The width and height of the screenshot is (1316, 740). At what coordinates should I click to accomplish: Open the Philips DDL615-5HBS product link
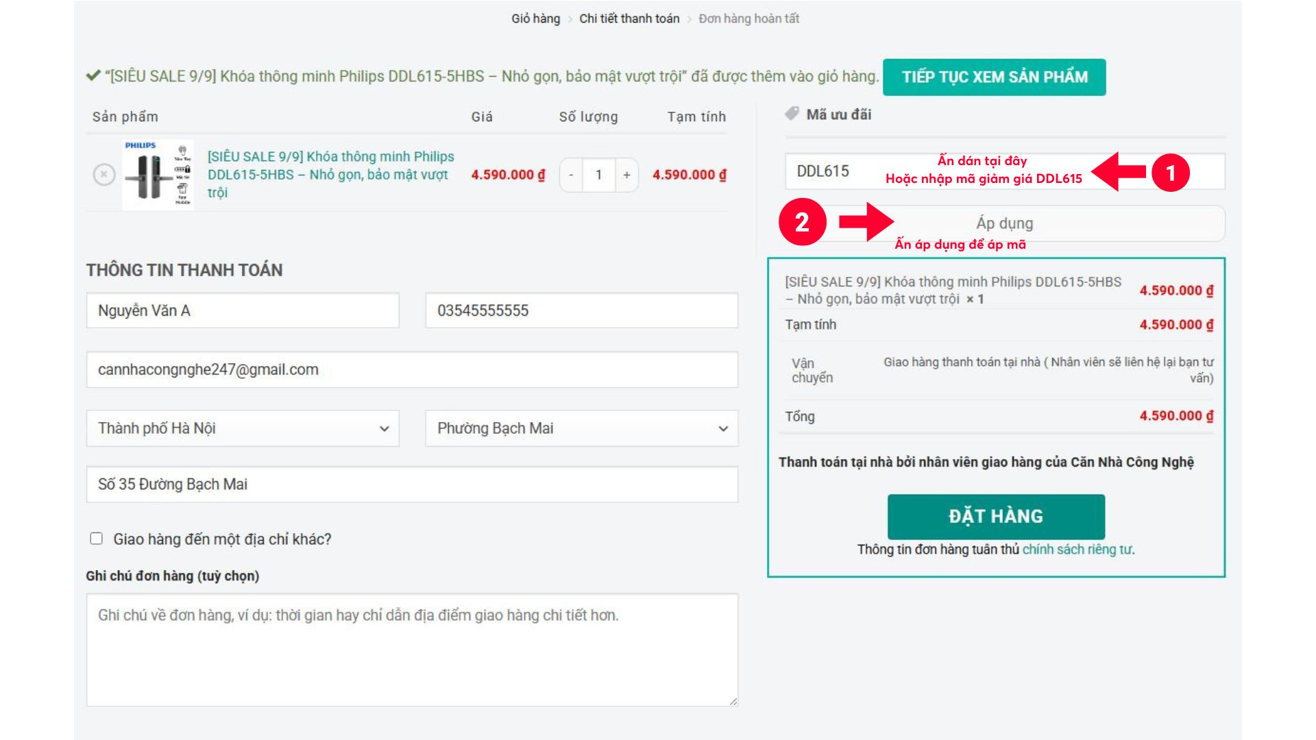click(331, 175)
